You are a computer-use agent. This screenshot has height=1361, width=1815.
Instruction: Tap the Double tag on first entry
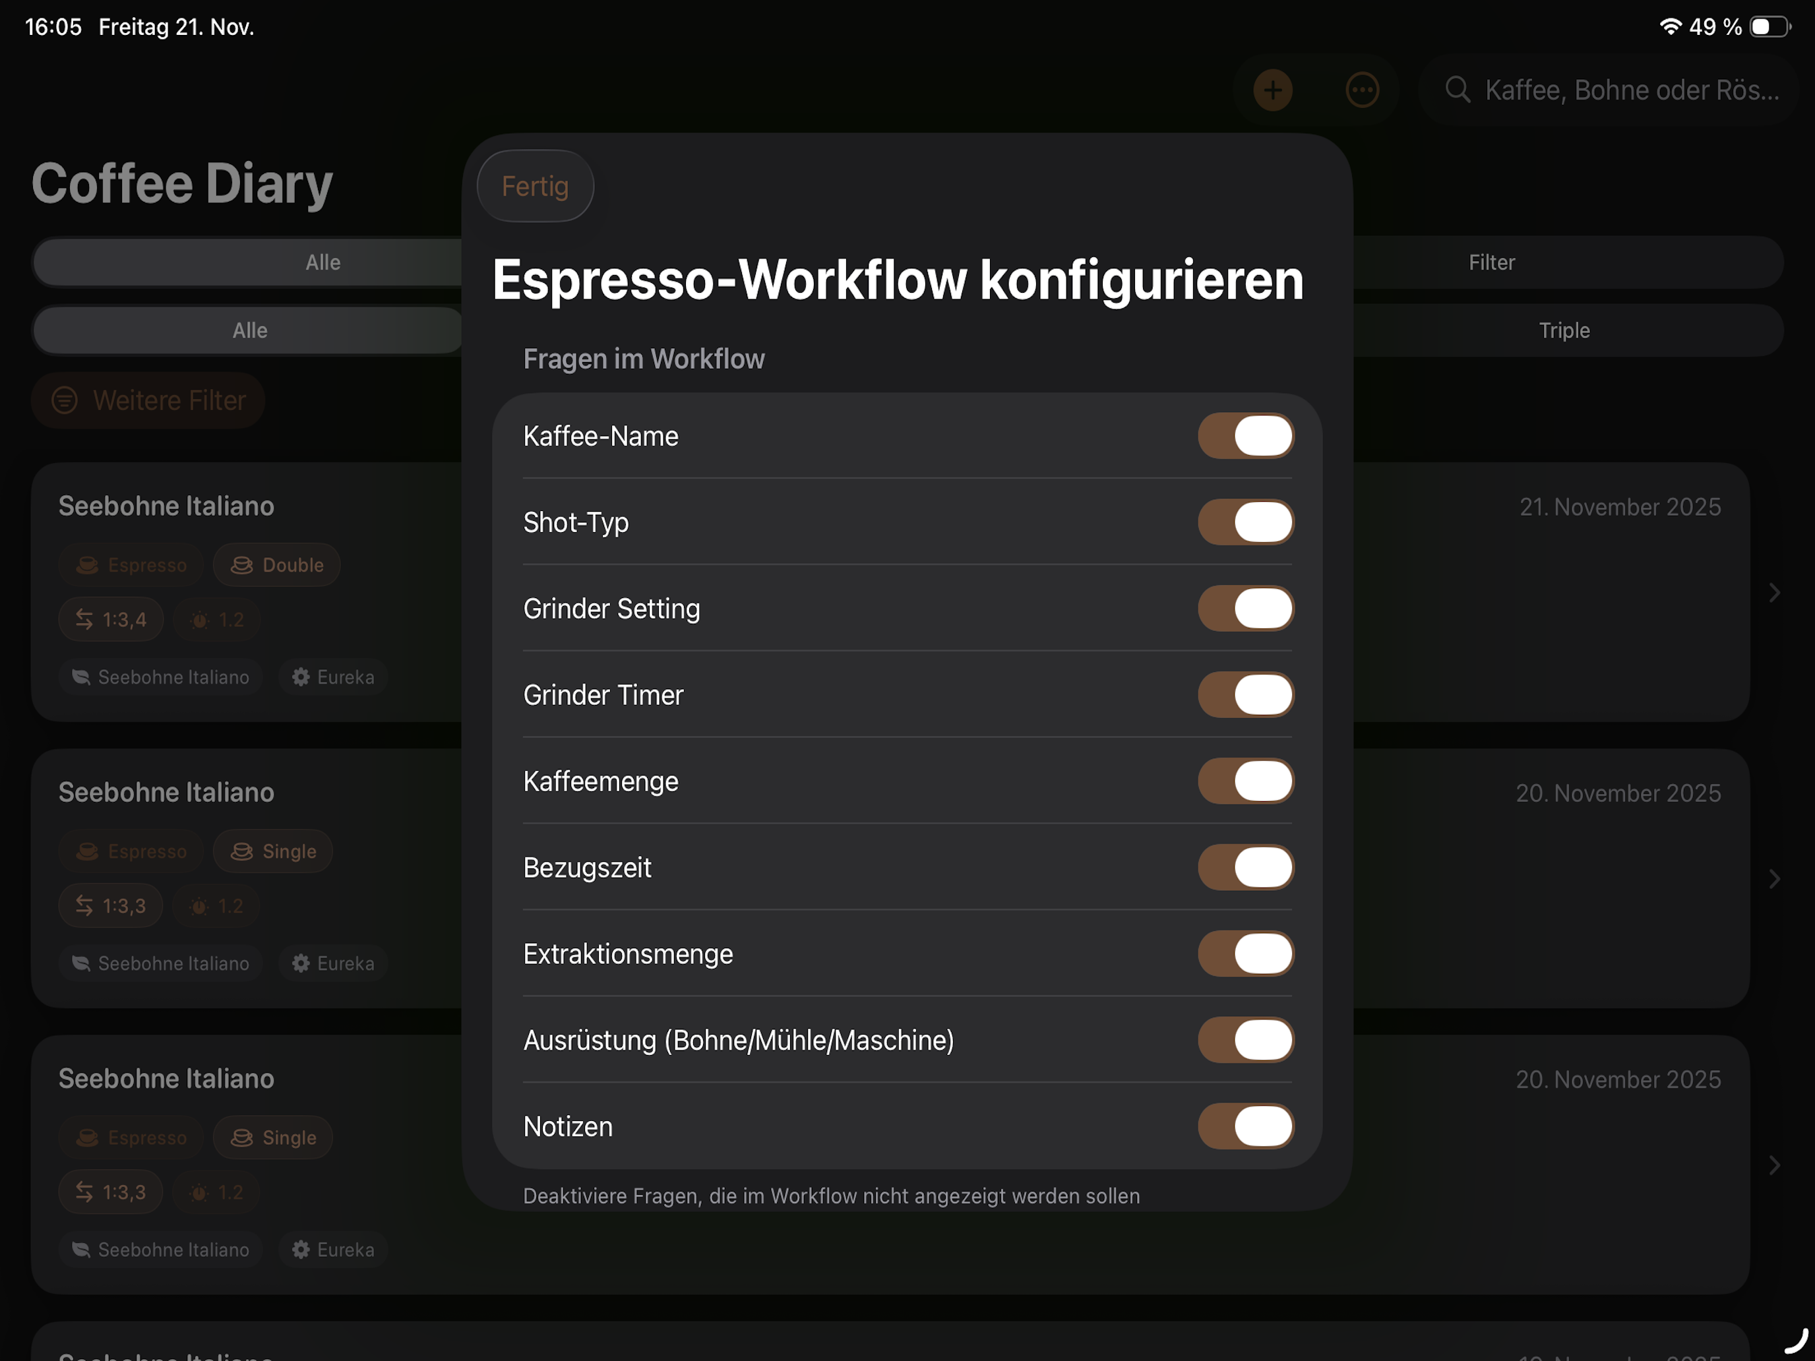(276, 565)
